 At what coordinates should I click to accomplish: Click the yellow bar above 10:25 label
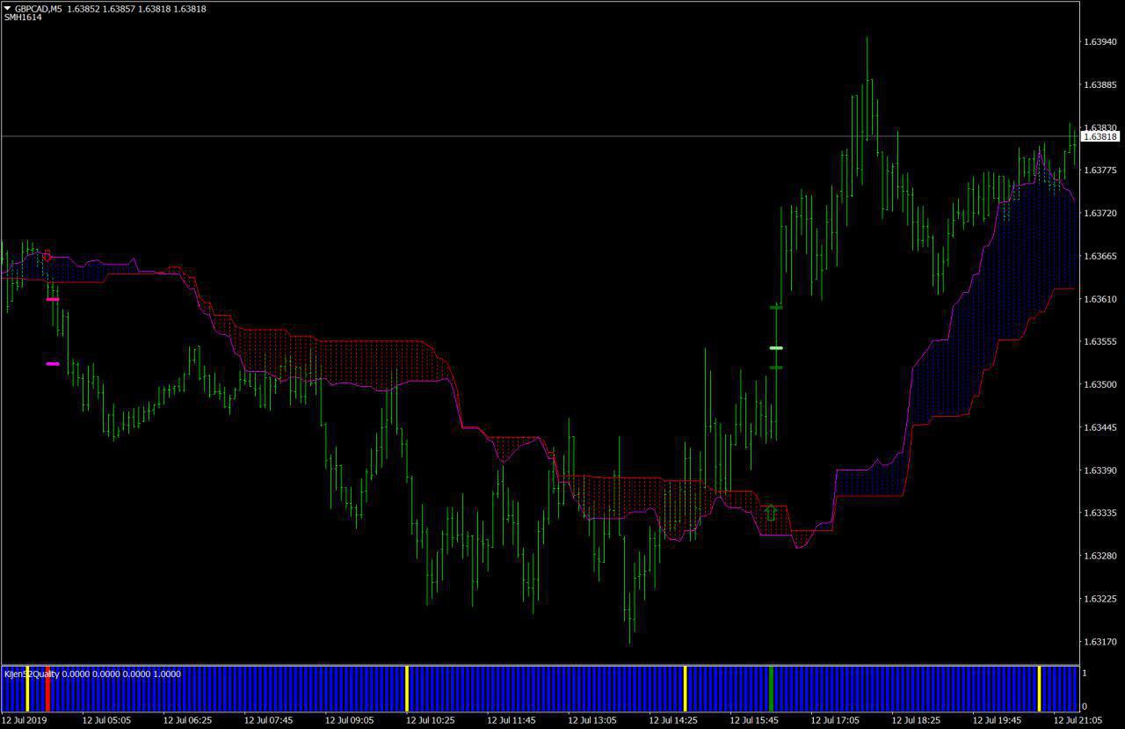[407, 689]
